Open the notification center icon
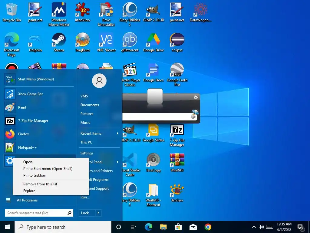The image size is (310, 233). click(301, 228)
